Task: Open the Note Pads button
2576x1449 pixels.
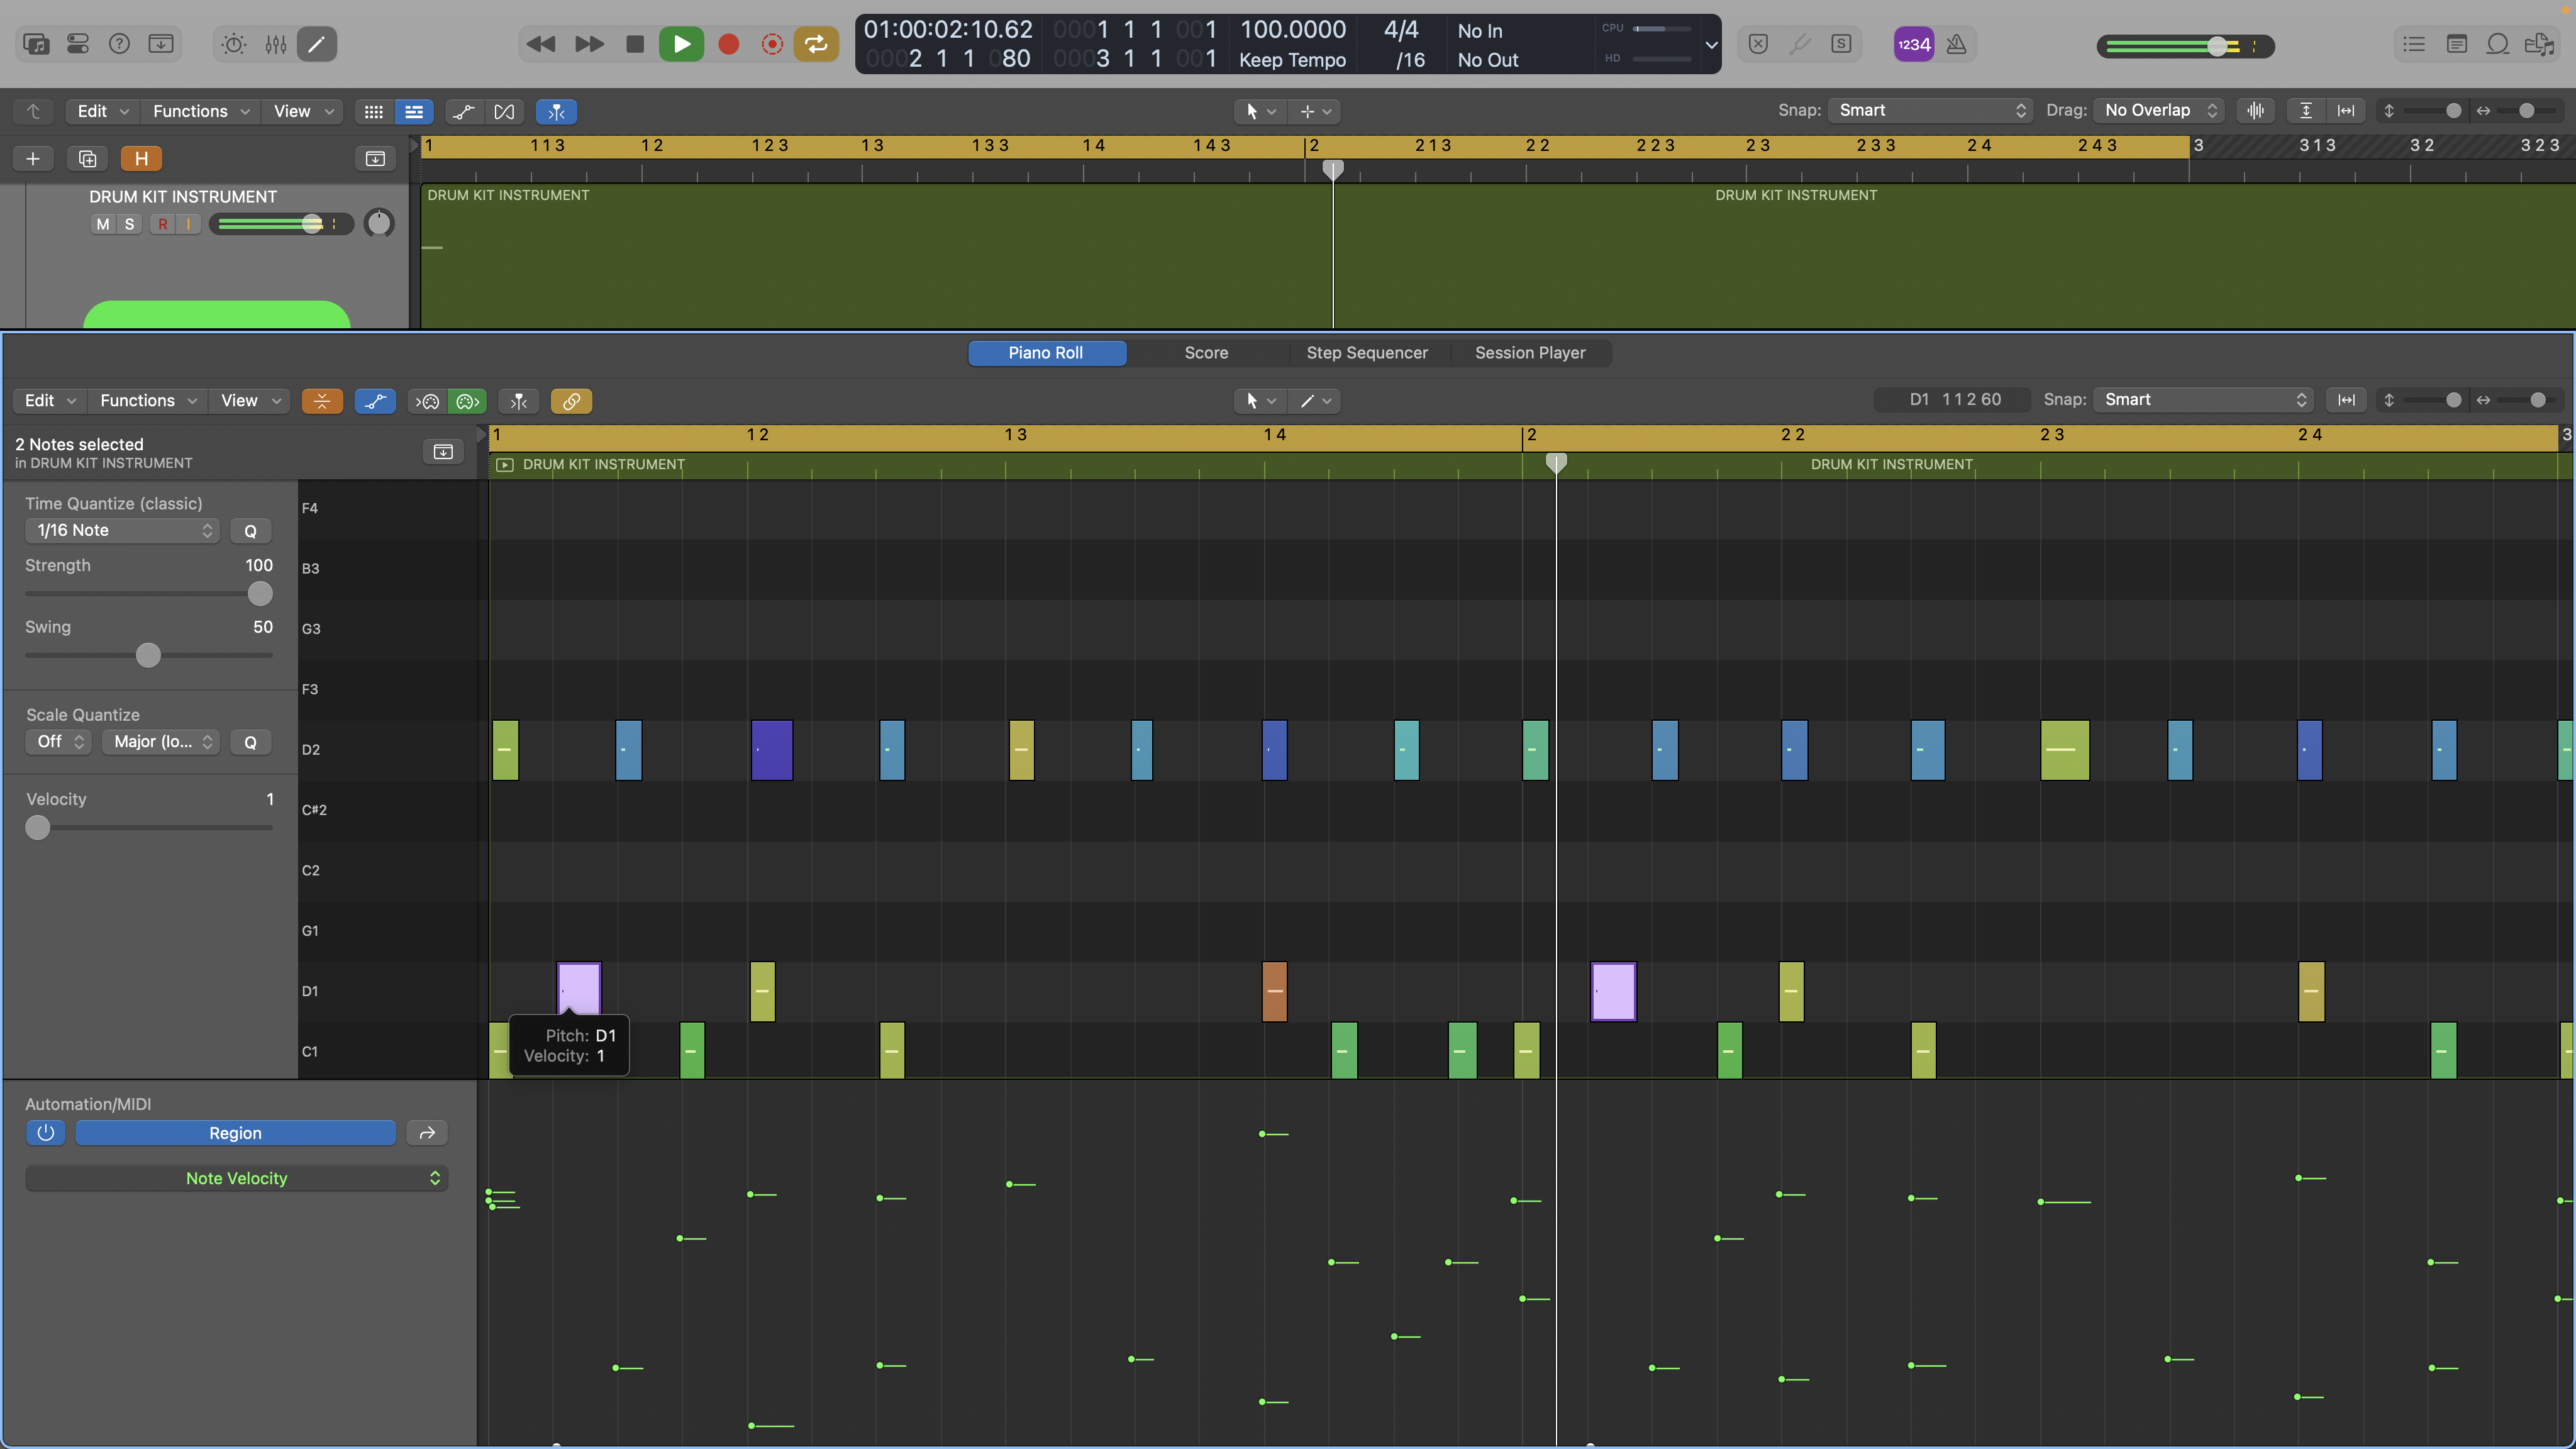Action: pos(2456,44)
